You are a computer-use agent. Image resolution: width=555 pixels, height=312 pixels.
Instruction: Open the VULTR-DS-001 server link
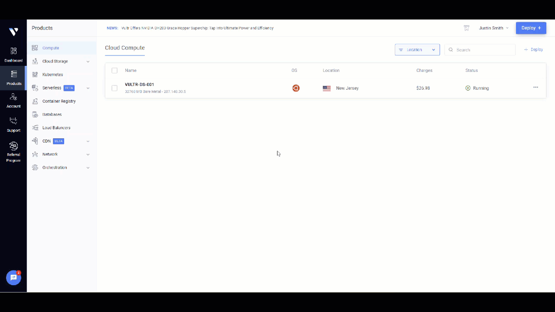pyautogui.click(x=139, y=84)
